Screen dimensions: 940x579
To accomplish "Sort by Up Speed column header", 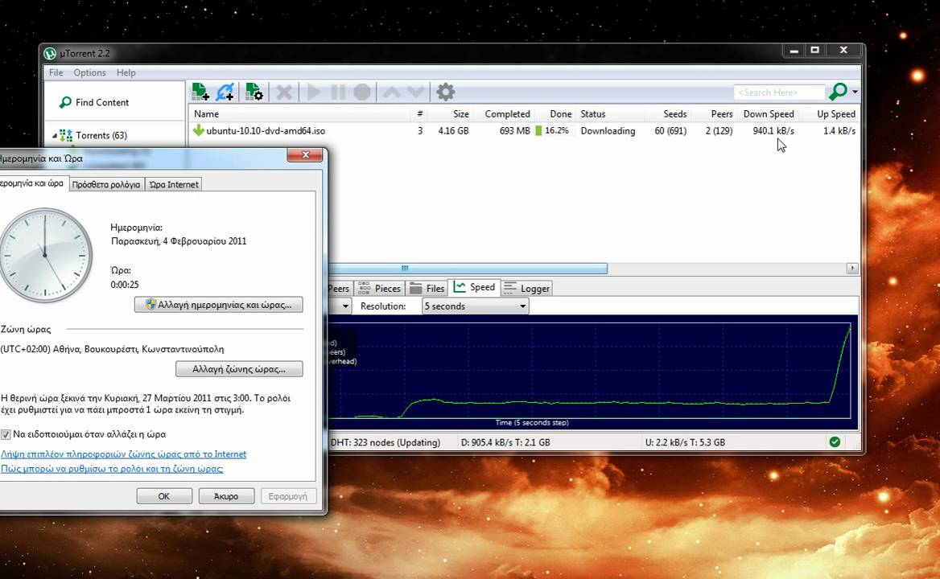I will point(835,113).
